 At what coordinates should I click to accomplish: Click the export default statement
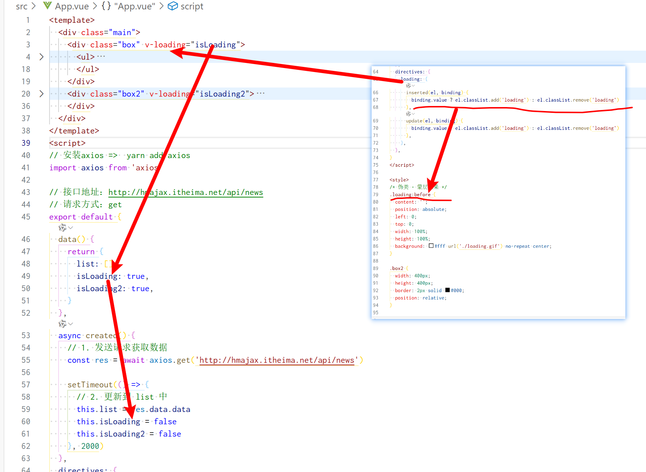coord(81,217)
